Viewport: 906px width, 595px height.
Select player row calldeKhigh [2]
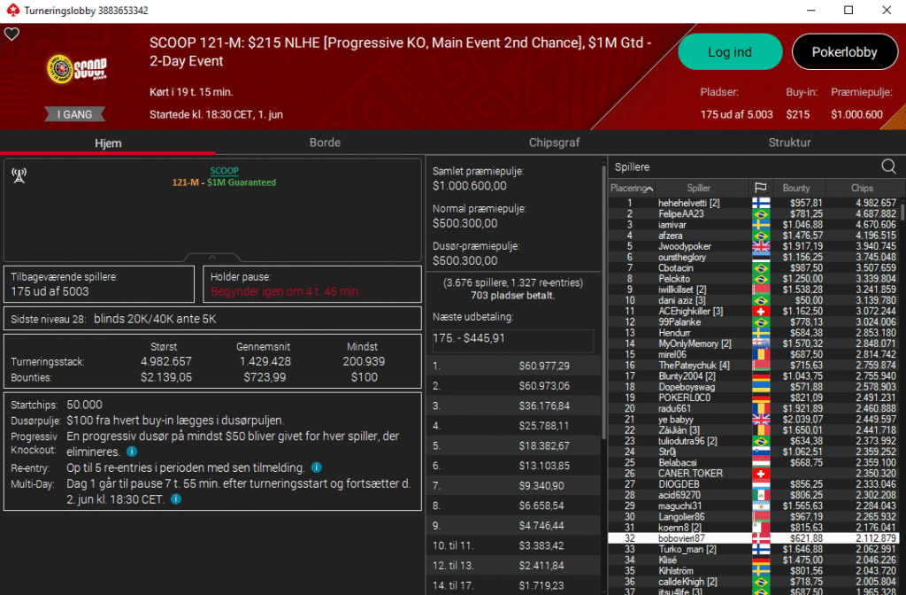[x=753, y=582]
